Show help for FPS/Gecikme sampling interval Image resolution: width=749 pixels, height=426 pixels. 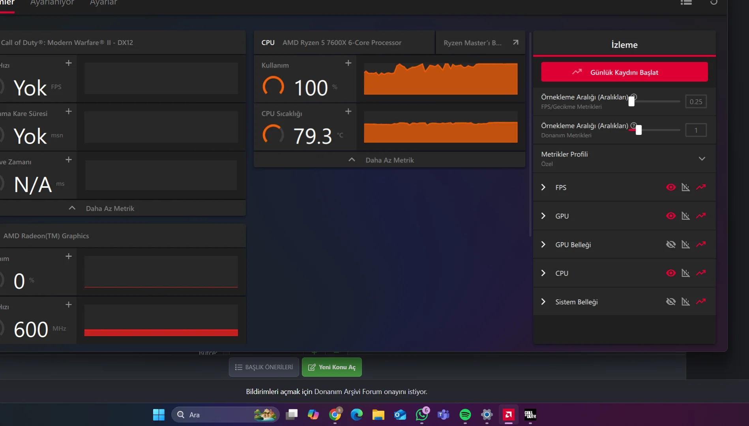(634, 97)
